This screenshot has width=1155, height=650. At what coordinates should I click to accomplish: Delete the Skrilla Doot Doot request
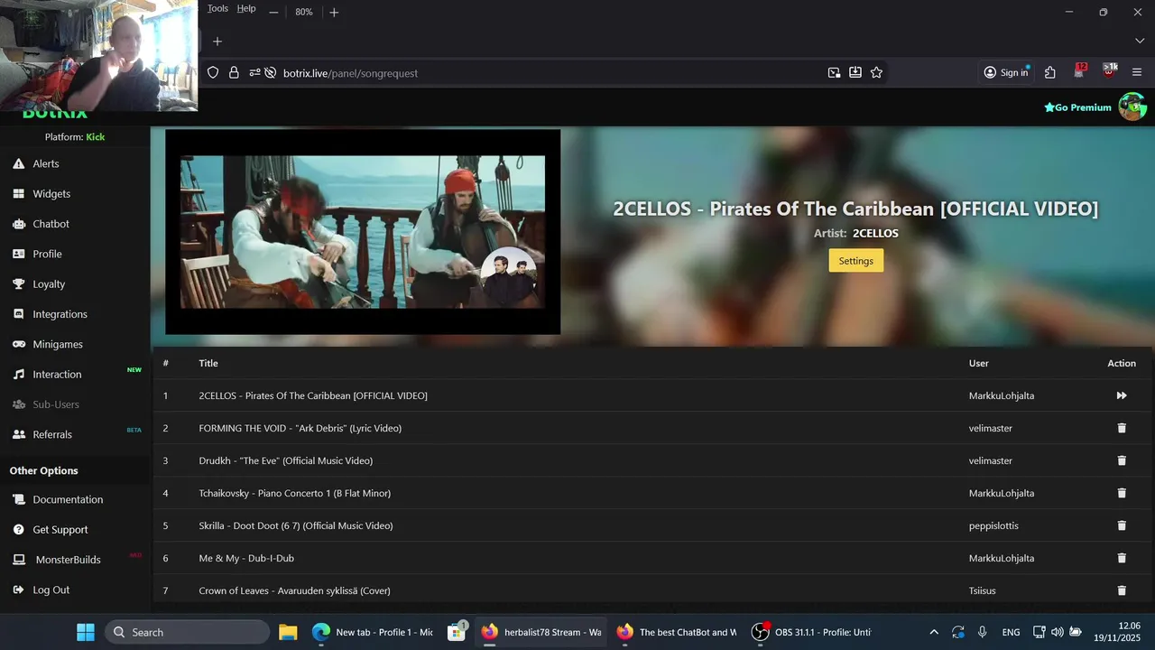coord(1122,525)
